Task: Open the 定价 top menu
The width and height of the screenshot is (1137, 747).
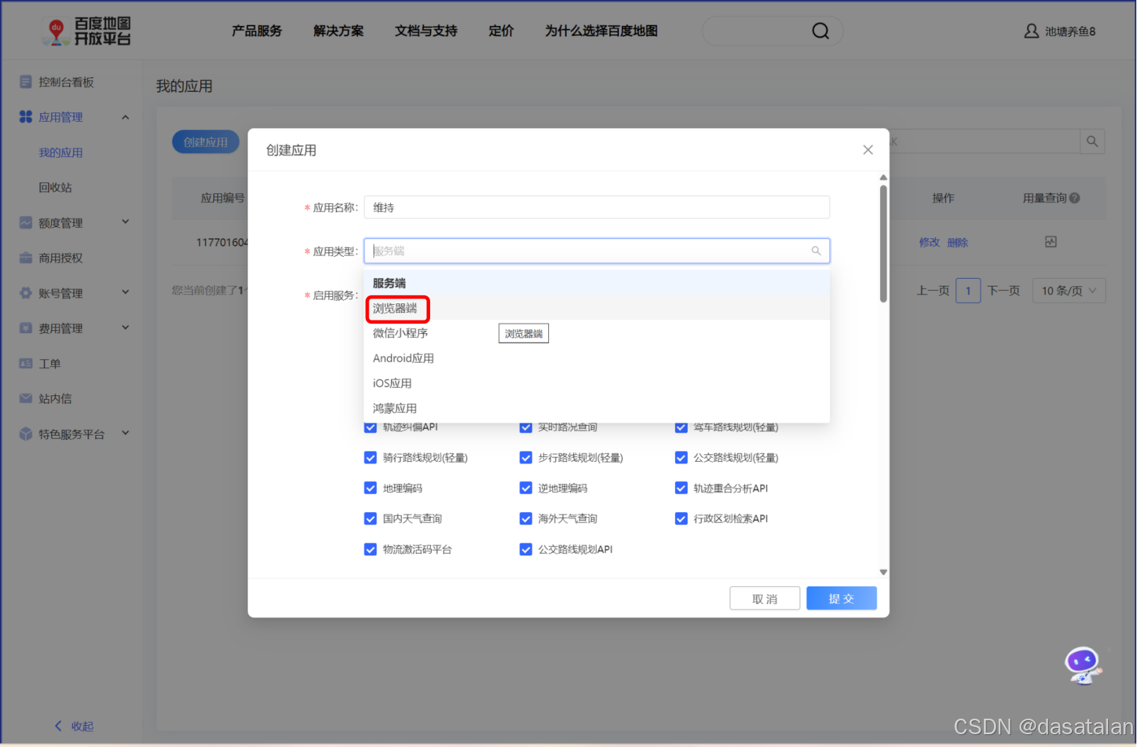Action: tap(501, 31)
